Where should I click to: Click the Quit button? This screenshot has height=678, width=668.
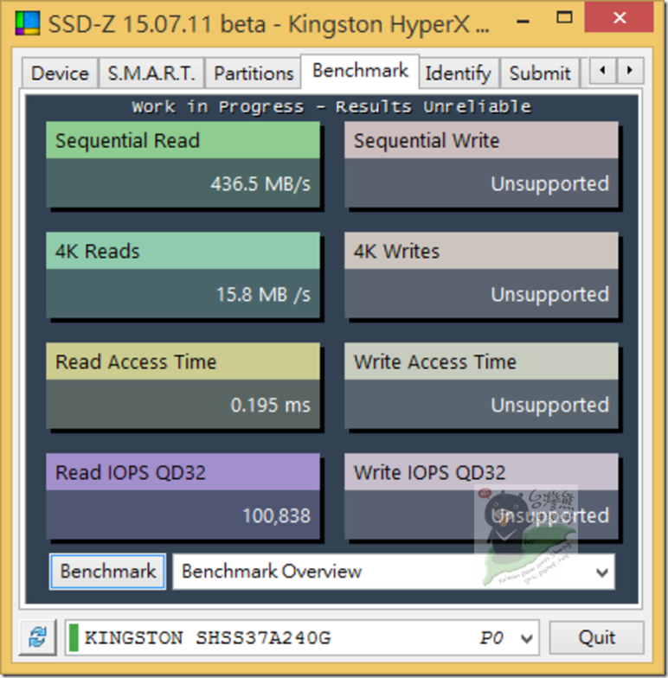click(597, 637)
